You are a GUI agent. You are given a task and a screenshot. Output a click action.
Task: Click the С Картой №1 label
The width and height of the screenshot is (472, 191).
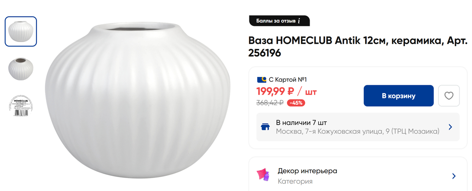coord(288,80)
